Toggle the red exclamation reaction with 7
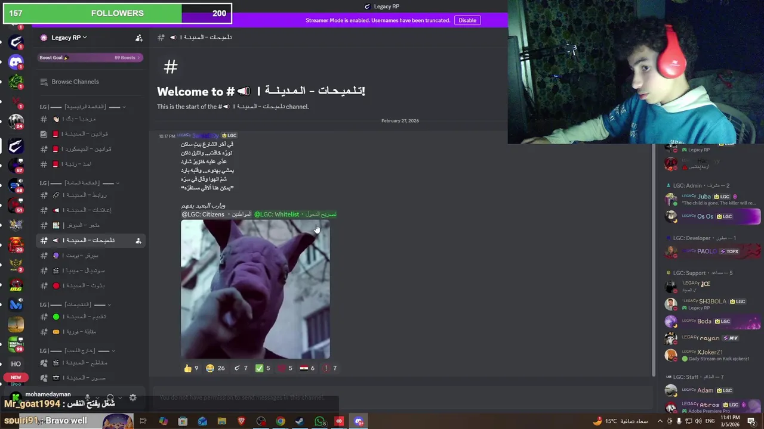 click(330, 368)
